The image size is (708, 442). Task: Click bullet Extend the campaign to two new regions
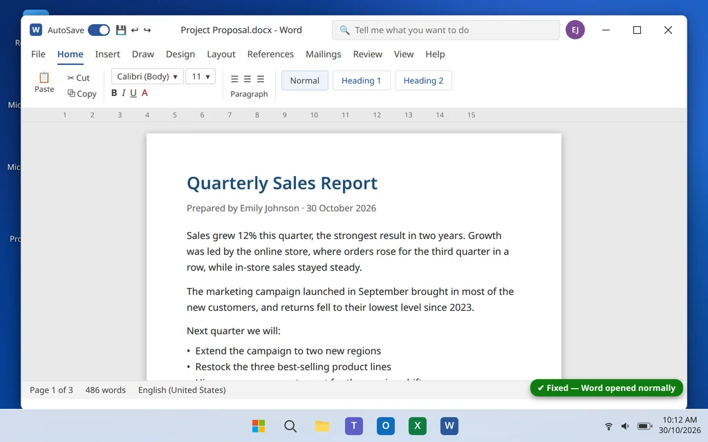tap(288, 351)
